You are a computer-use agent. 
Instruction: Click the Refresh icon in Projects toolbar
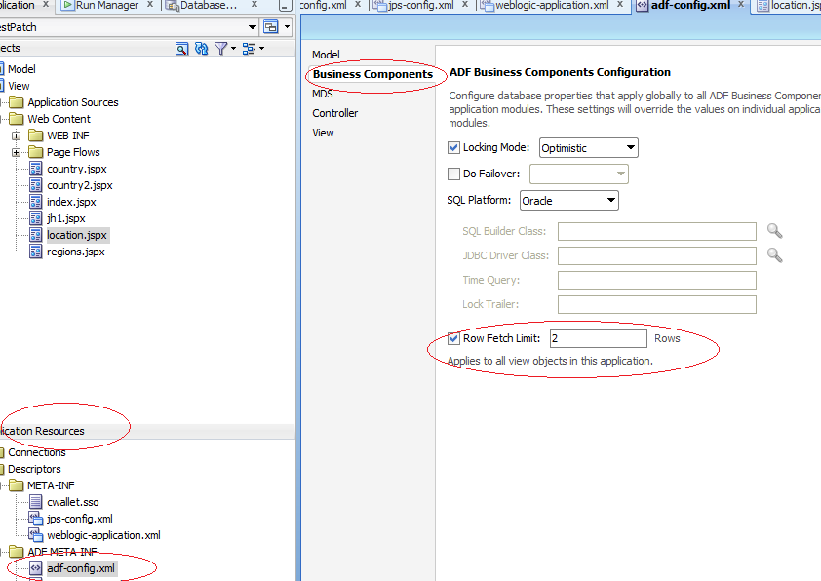[x=201, y=48]
